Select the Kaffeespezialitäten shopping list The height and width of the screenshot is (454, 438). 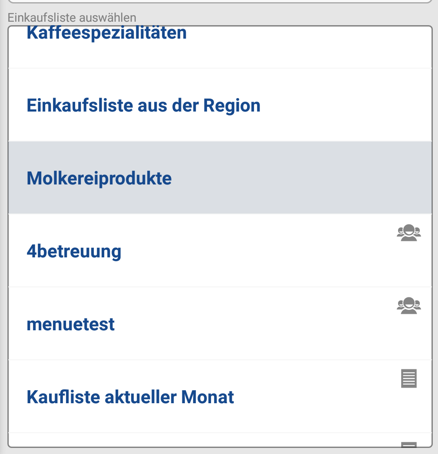(x=107, y=33)
